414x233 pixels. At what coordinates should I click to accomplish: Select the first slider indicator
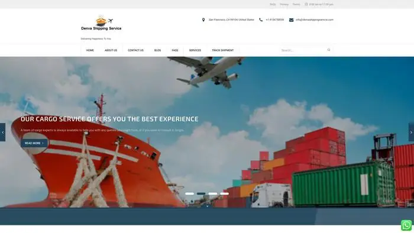190,194
